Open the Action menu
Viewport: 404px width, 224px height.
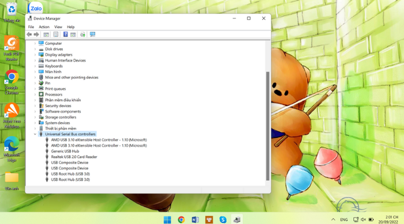(44, 26)
